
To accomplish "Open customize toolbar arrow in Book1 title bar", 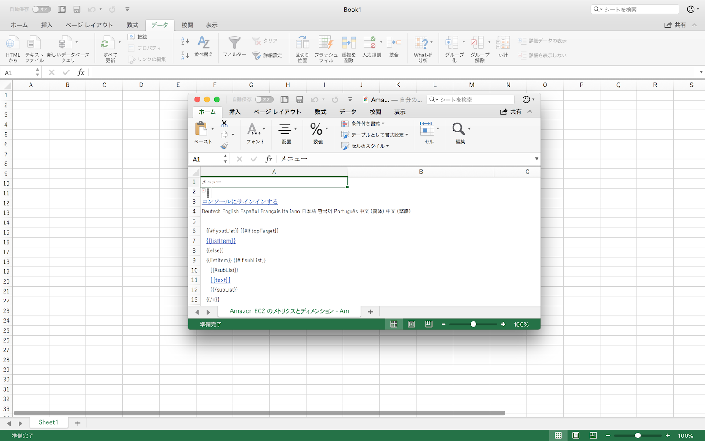I will [127, 9].
